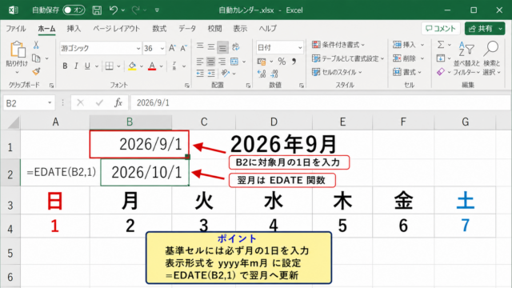Open the Borders icon
Screen dimensions: 512x288
point(110,66)
